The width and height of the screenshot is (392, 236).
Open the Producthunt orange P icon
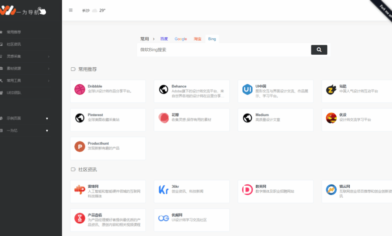79,147
